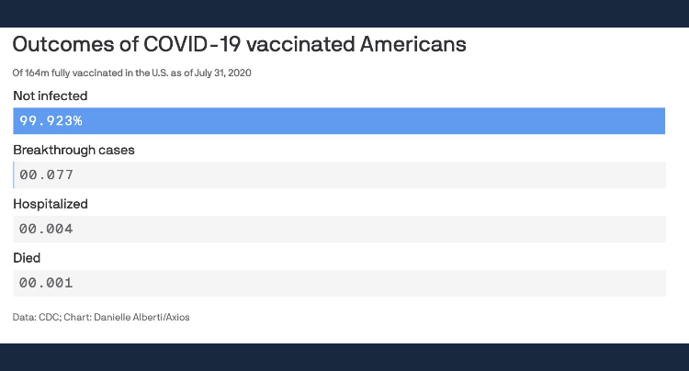Click the 00.001 died value
Screen dimensions: 689x371
(x=46, y=283)
